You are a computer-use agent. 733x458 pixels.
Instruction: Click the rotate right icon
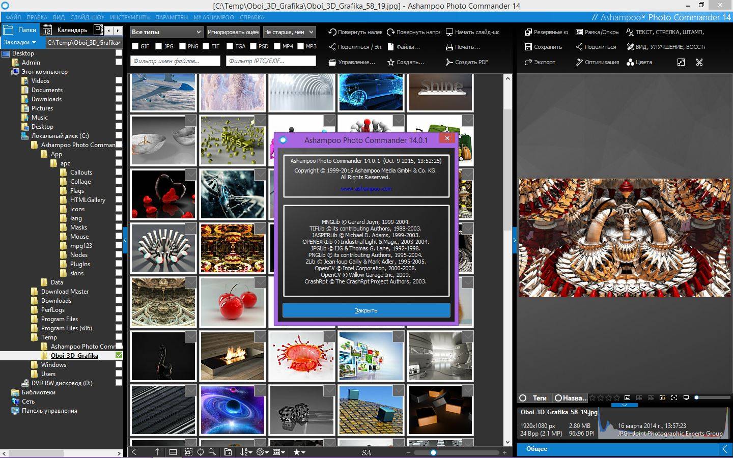(390, 32)
